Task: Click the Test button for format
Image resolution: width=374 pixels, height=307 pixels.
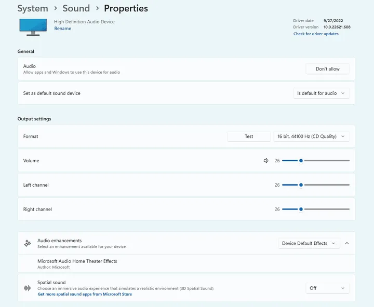Action: click(249, 136)
